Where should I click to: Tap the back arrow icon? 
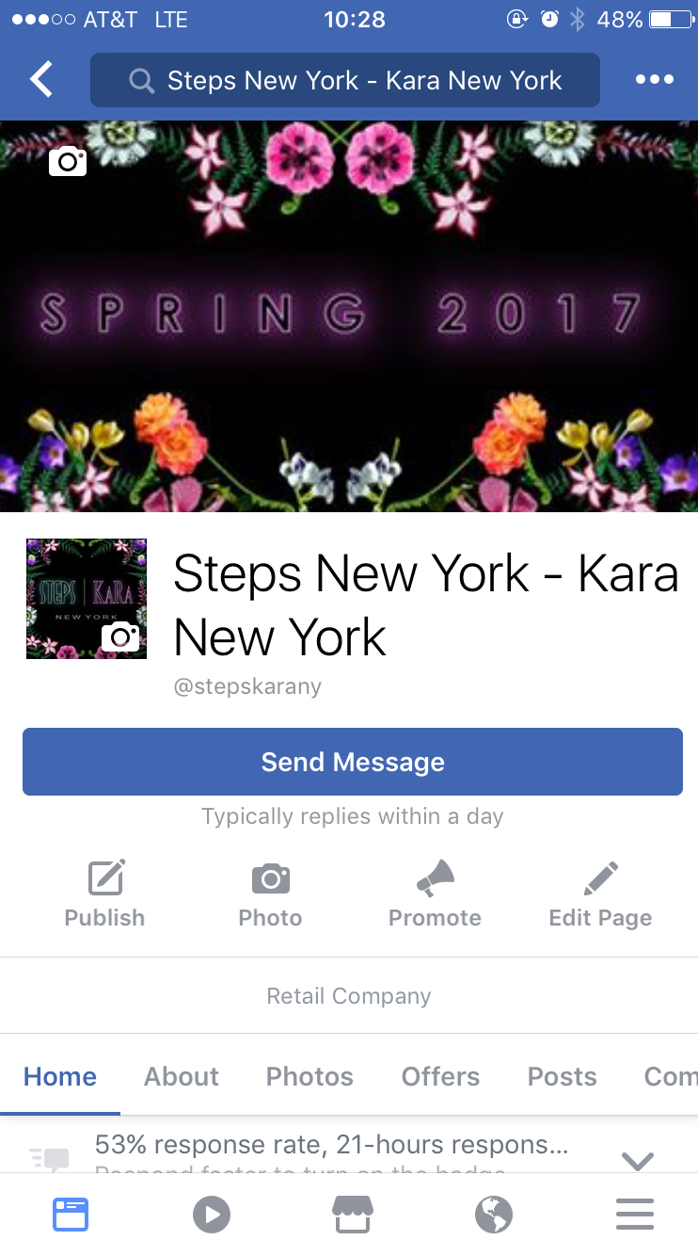[x=41, y=80]
